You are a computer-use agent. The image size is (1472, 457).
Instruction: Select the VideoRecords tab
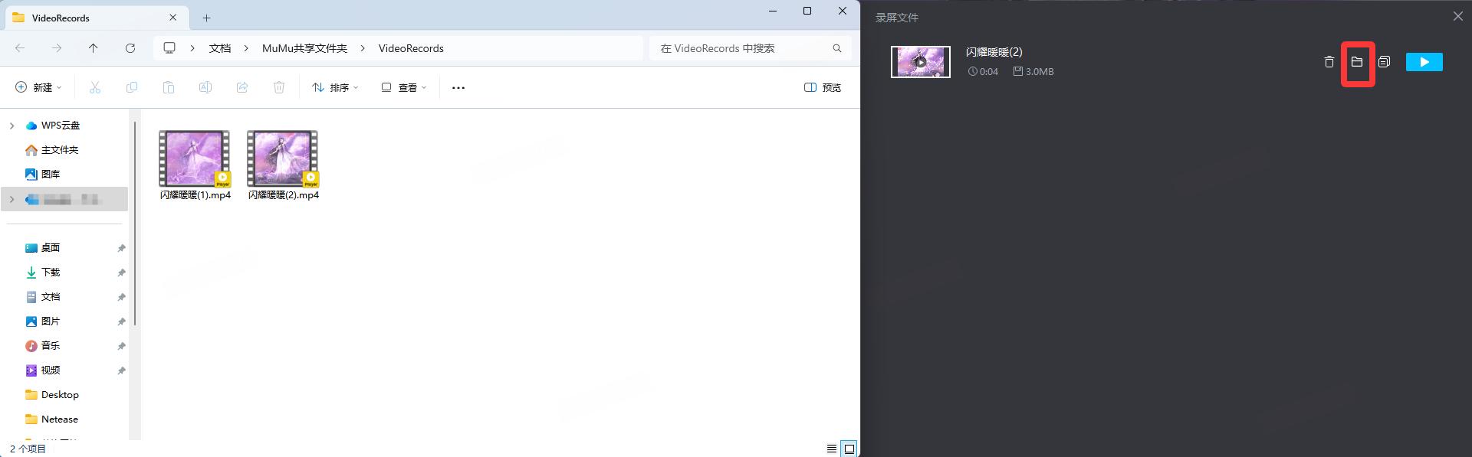point(92,18)
